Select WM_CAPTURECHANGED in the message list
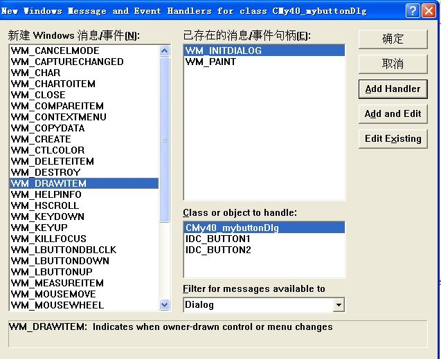This screenshot has height=359, width=441. pyautogui.click(x=84, y=62)
